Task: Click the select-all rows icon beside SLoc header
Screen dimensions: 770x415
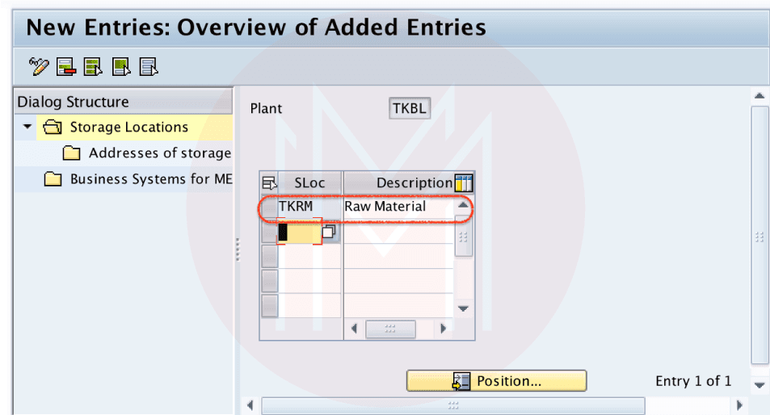Action: (x=269, y=183)
